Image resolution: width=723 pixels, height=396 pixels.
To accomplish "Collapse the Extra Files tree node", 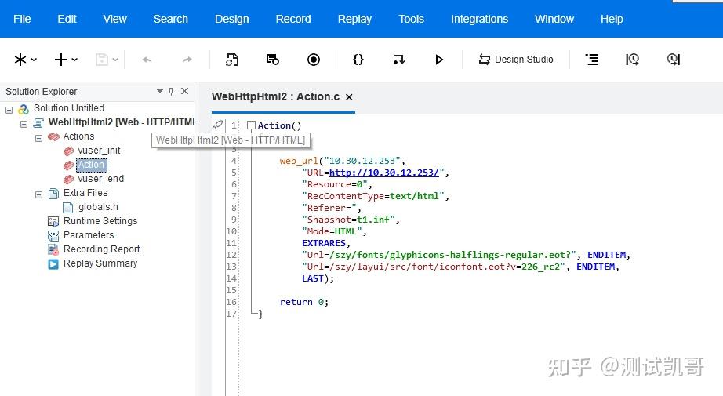I will (39, 194).
